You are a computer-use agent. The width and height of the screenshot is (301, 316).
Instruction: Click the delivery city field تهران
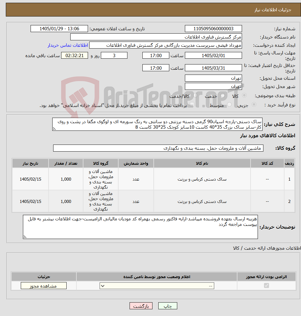coord(213,86)
